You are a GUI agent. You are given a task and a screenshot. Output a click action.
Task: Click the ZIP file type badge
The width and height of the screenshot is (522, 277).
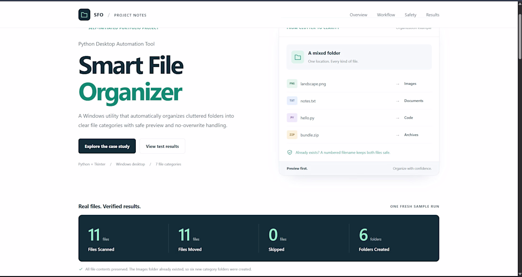[292, 135]
